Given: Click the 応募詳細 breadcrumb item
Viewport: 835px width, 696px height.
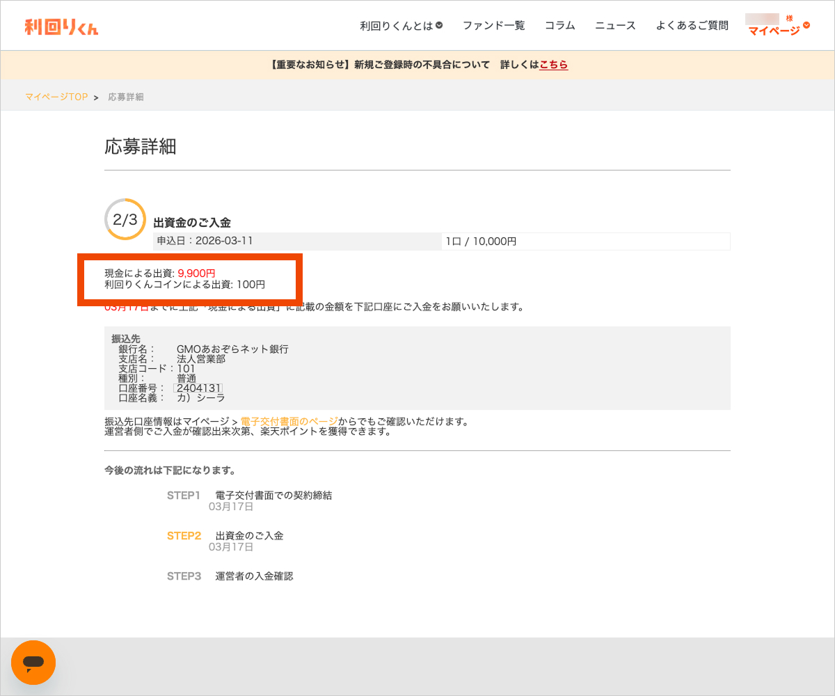Looking at the screenshot, I should click(x=126, y=97).
